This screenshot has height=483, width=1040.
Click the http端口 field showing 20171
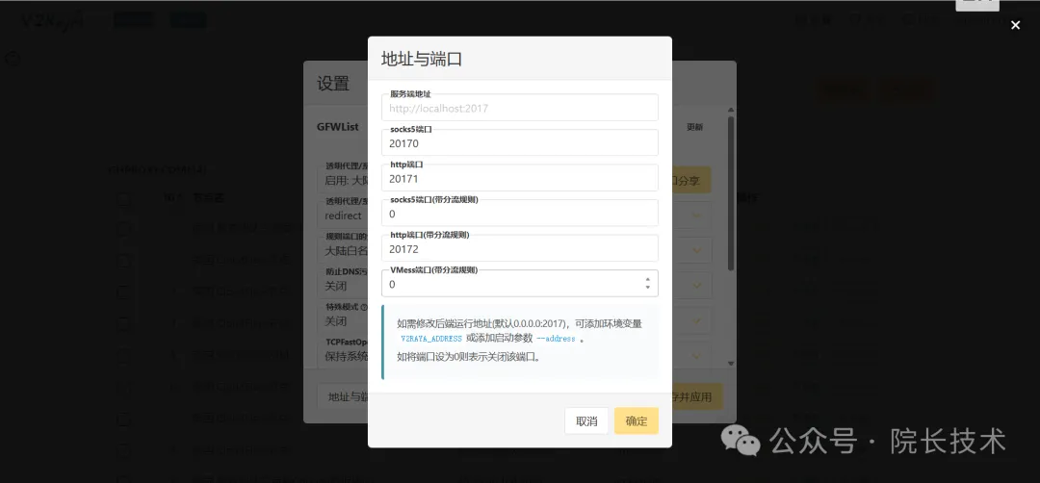click(x=520, y=179)
